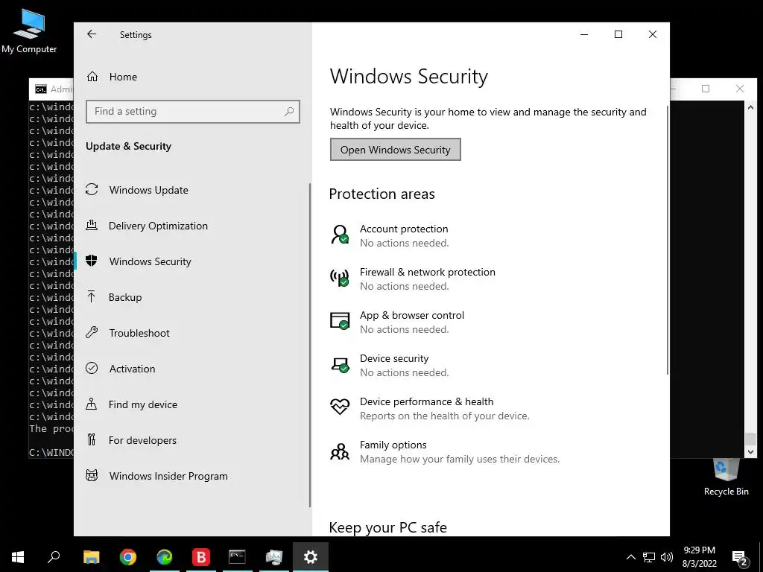Click Command Prompt scroll down arrow
This screenshot has width=763, height=572.
tap(750, 452)
